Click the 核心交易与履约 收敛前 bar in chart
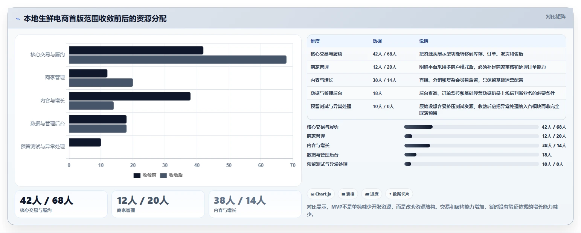Viewport: 581px width, 233px height. point(136,50)
